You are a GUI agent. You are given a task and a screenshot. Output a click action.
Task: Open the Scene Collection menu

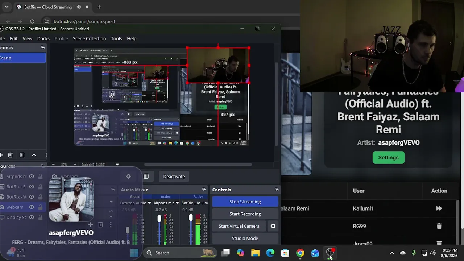[x=90, y=38]
